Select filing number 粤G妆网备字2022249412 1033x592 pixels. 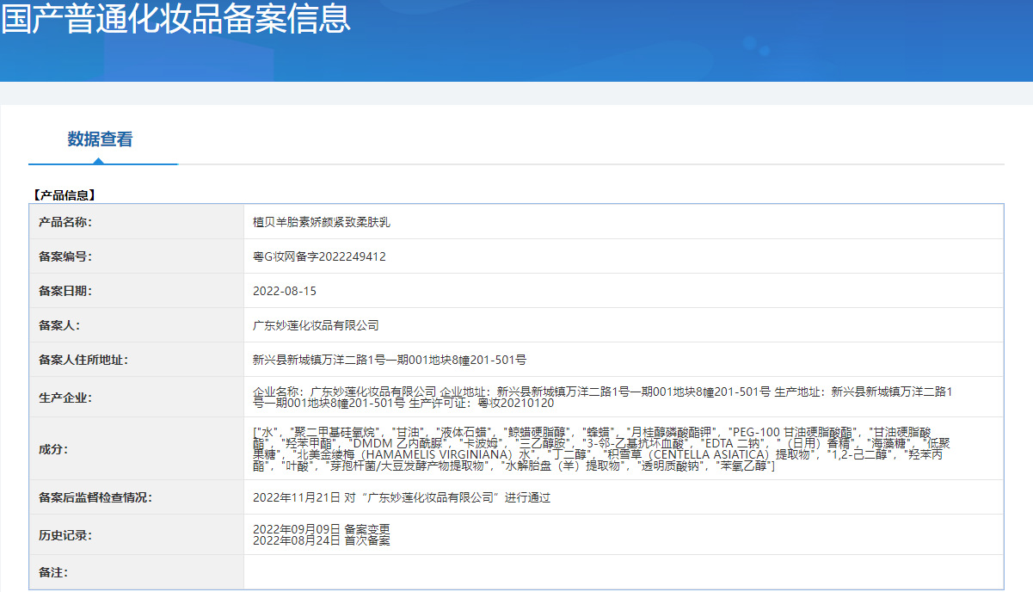pyautogui.click(x=319, y=256)
